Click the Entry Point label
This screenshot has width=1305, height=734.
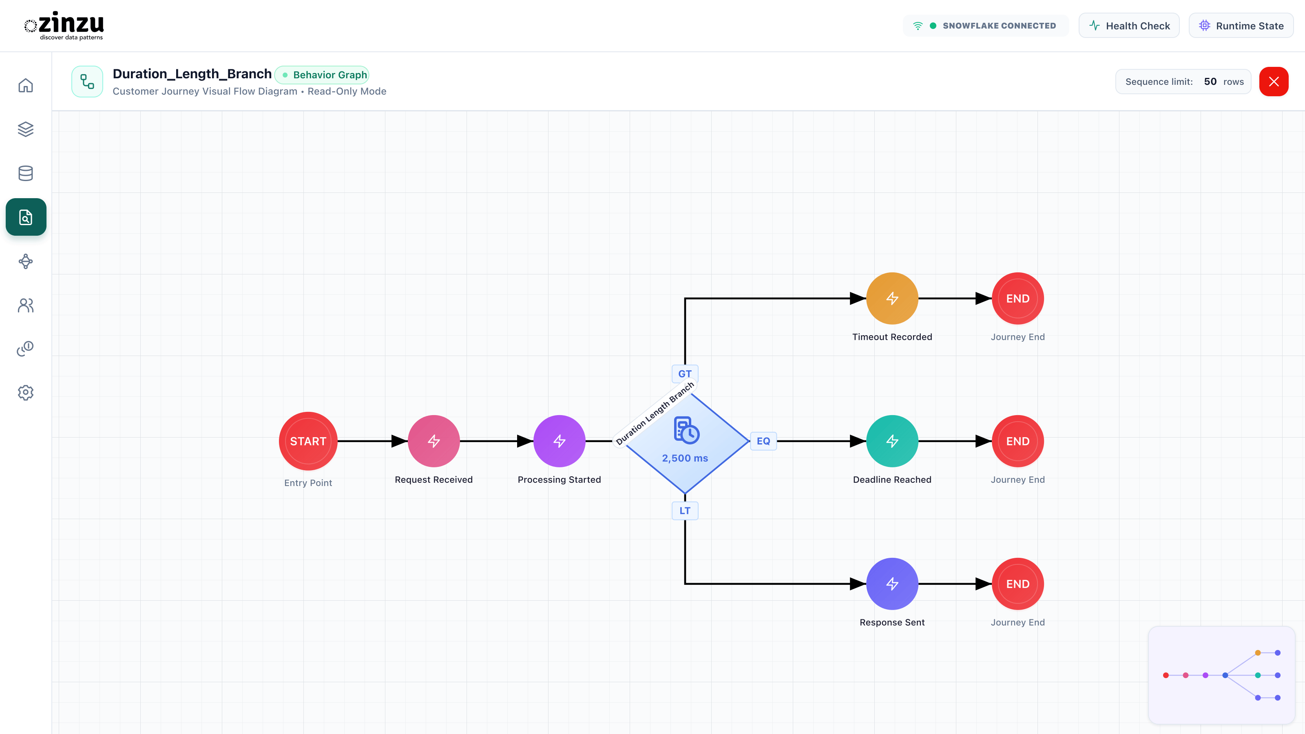pos(308,483)
